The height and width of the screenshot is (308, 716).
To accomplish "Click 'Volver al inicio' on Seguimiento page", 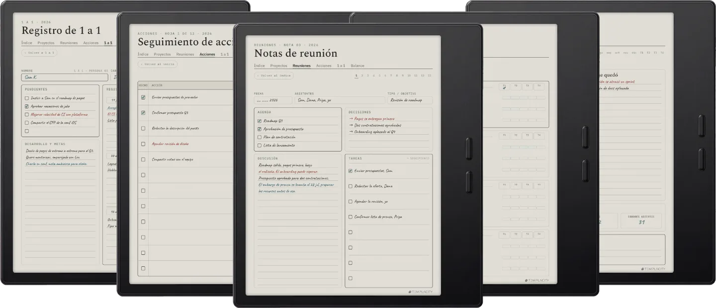I will 158,64.
